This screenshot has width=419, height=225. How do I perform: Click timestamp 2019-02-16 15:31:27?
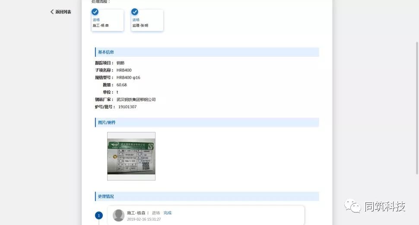pyautogui.click(x=144, y=219)
